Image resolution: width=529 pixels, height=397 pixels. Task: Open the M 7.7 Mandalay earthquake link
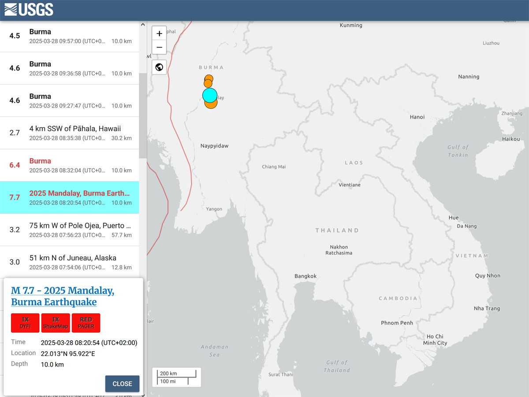coord(62,296)
